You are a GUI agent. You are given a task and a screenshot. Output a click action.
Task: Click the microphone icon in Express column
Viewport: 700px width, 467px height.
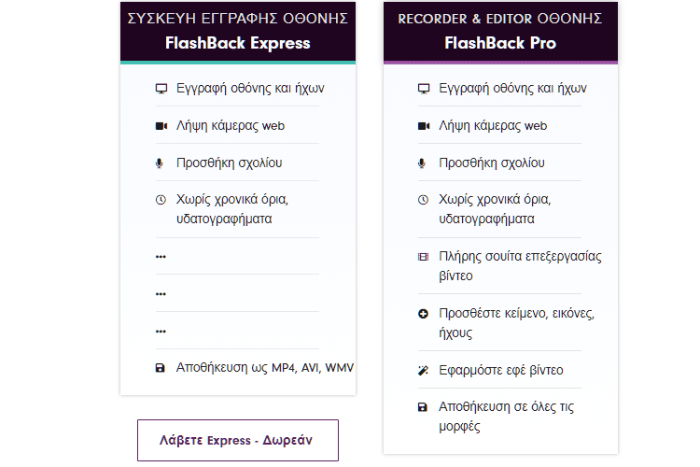coord(160,163)
